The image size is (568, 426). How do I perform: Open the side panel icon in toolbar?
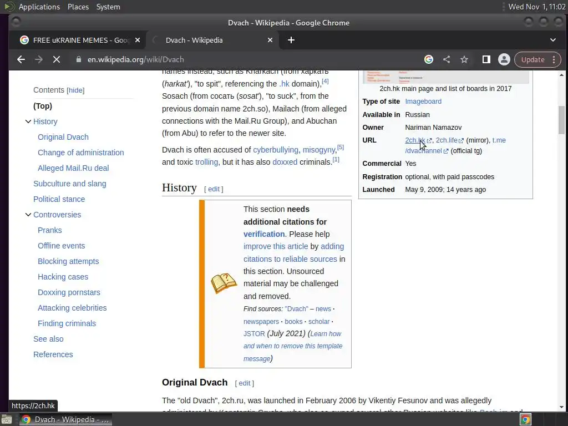[x=486, y=59]
